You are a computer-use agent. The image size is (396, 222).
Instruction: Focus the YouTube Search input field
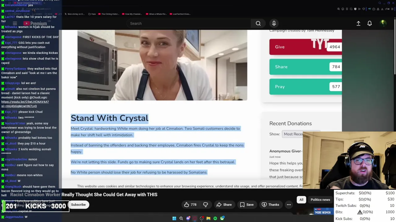[x=189, y=23]
